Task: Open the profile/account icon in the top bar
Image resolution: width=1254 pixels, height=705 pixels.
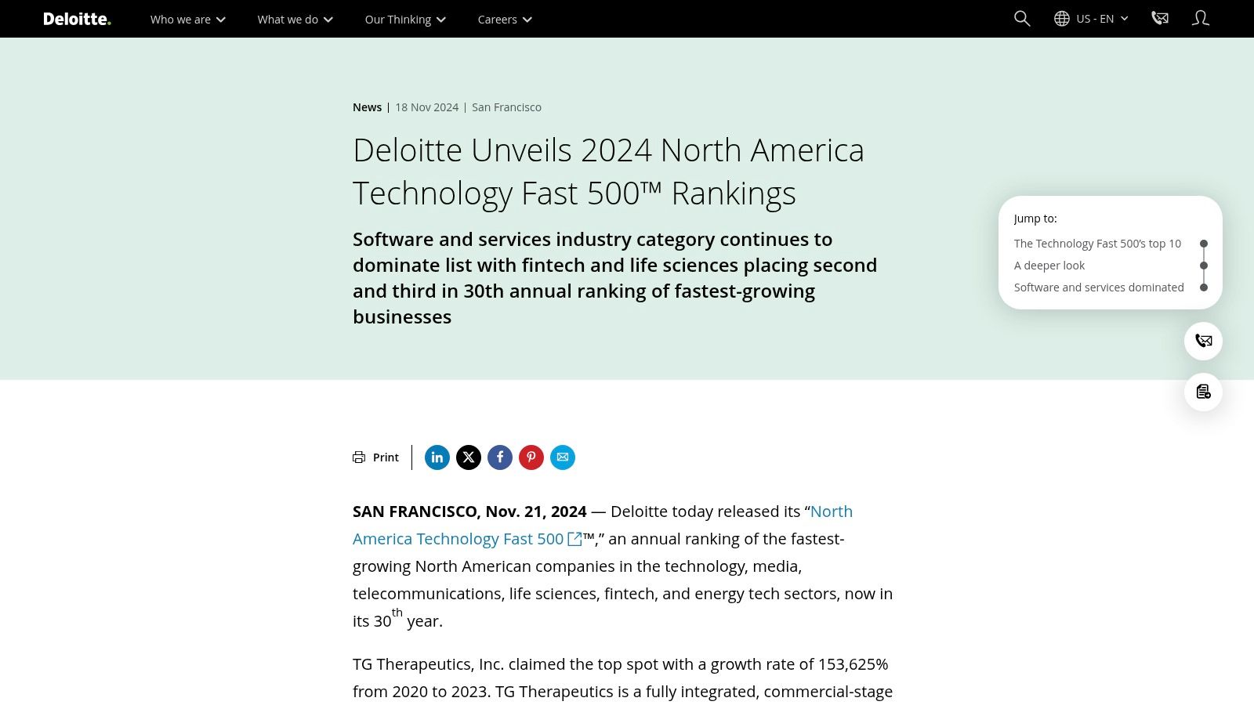Action: 1200,18
